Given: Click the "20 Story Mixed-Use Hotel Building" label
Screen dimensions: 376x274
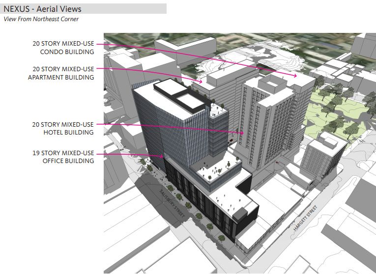Looking at the screenshot, I should tap(62, 129).
